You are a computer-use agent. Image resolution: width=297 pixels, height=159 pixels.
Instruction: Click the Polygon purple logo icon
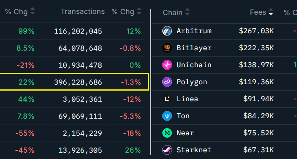click(167, 82)
